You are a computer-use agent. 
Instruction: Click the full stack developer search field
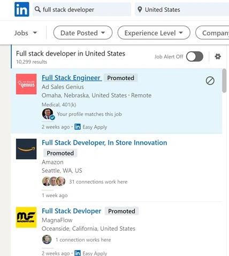click(x=82, y=10)
